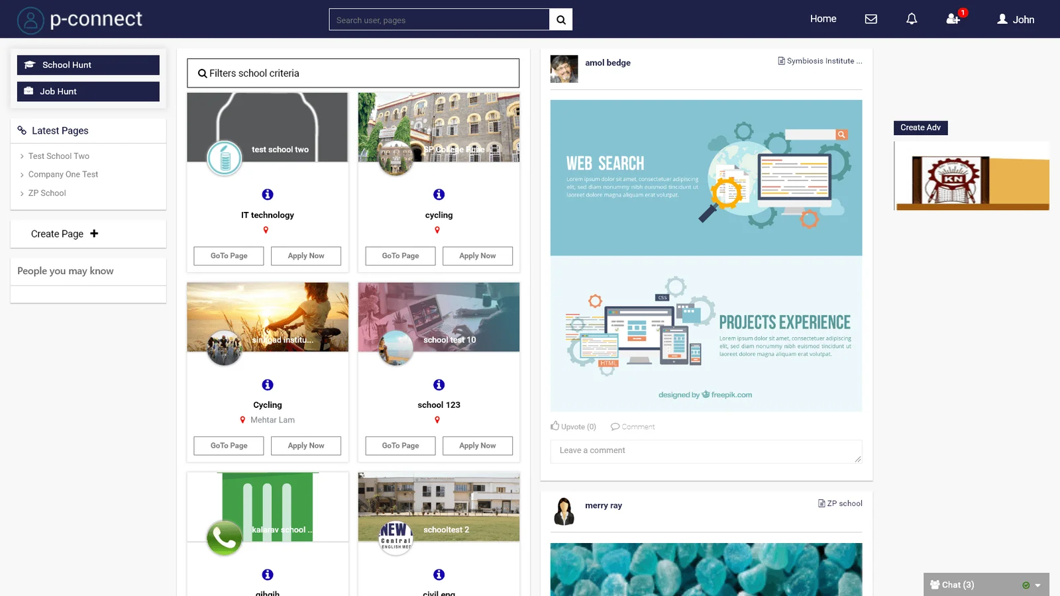Click location pin on IT technology card

[266, 230]
